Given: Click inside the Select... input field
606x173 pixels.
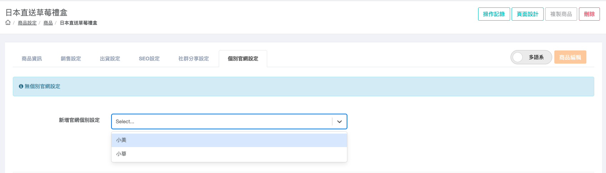Looking at the screenshot, I should pyautogui.click(x=221, y=121).
